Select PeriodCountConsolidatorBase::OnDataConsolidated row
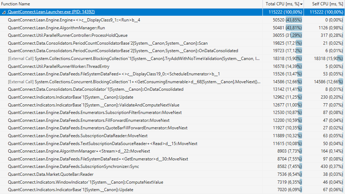 pyautogui.click(x=172, y=51)
